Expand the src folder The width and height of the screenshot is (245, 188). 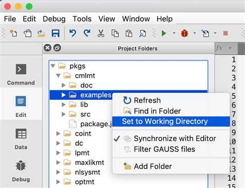pyautogui.click(x=64, y=114)
